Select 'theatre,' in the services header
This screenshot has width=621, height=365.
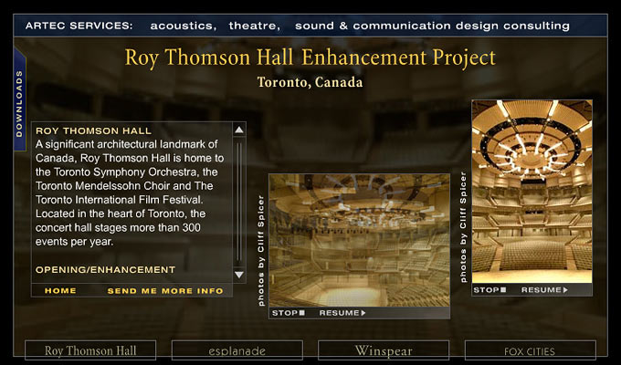[x=254, y=26]
